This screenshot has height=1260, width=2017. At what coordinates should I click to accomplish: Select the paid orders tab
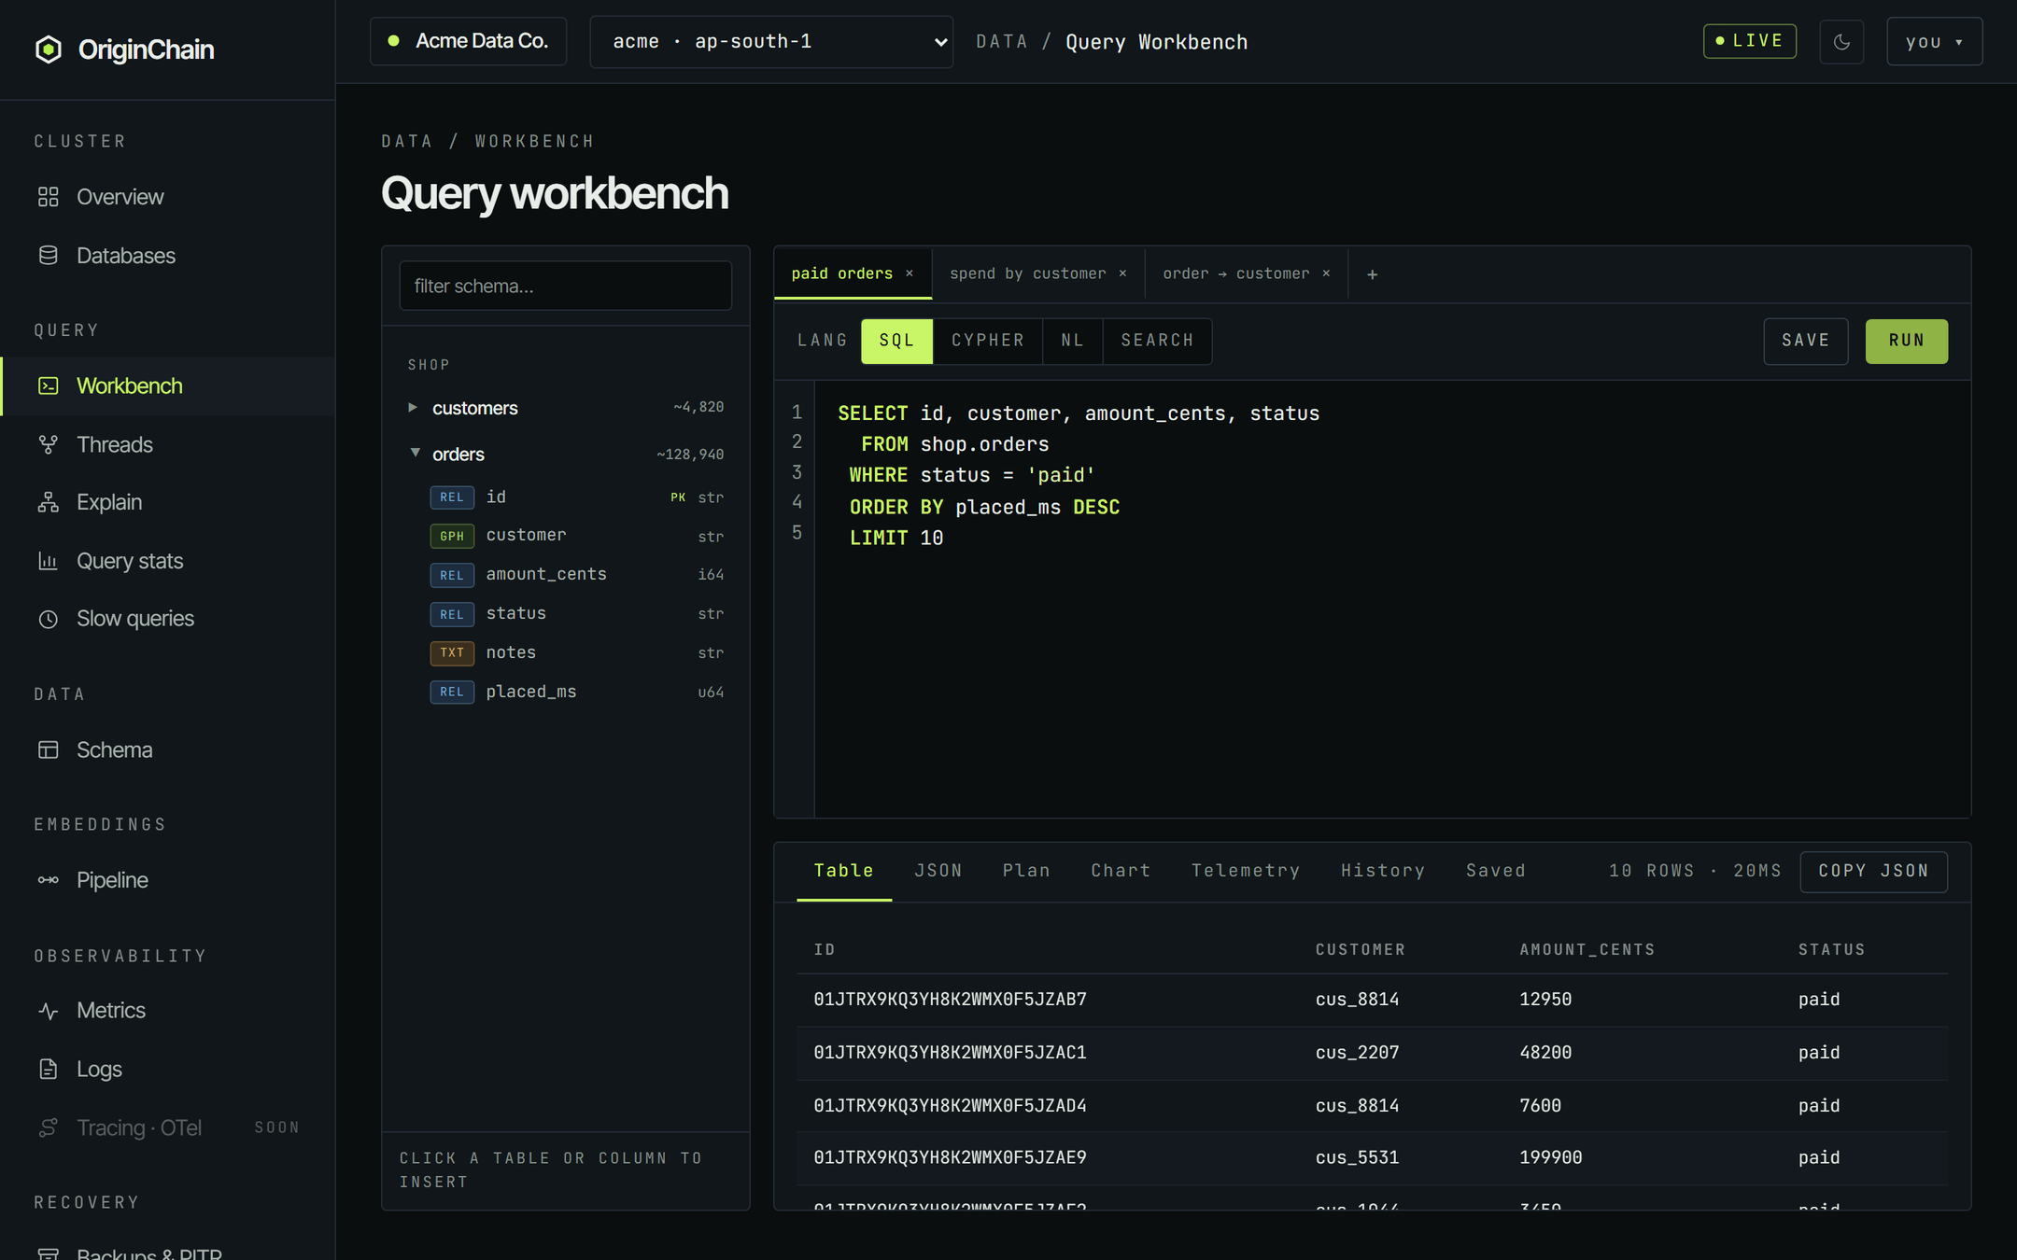pos(841,273)
